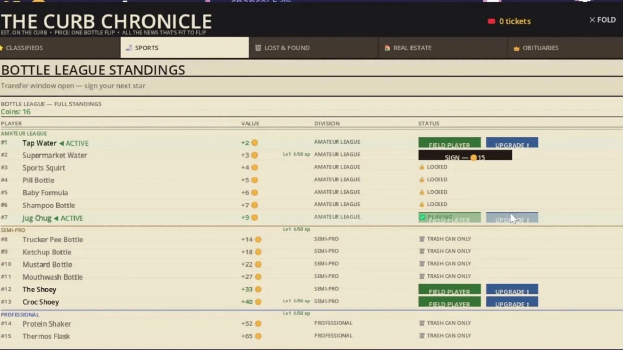Click the coin icon beside +2 value
The height and width of the screenshot is (350, 623).
[x=255, y=143]
